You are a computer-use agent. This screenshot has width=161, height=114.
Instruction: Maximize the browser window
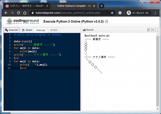[148, 2]
